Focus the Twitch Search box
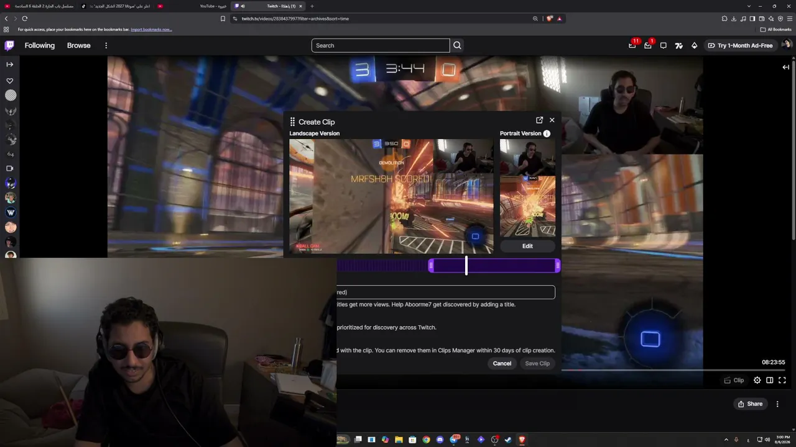This screenshot has height=447, width=796. point(381,45)
